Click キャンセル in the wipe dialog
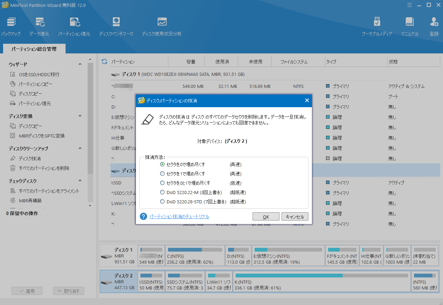Viewport: 443px width, 305px height. point(295,217)
